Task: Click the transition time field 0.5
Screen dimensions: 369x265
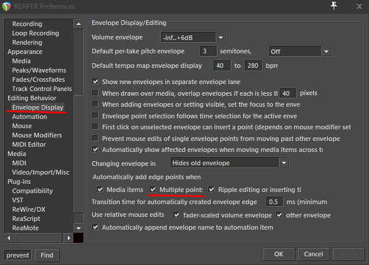Action: [274, 202]
